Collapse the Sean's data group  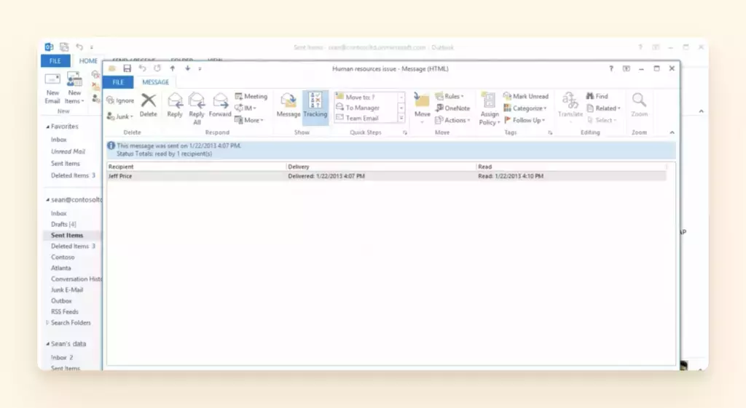pyautogui.click(x=47, y=343)
